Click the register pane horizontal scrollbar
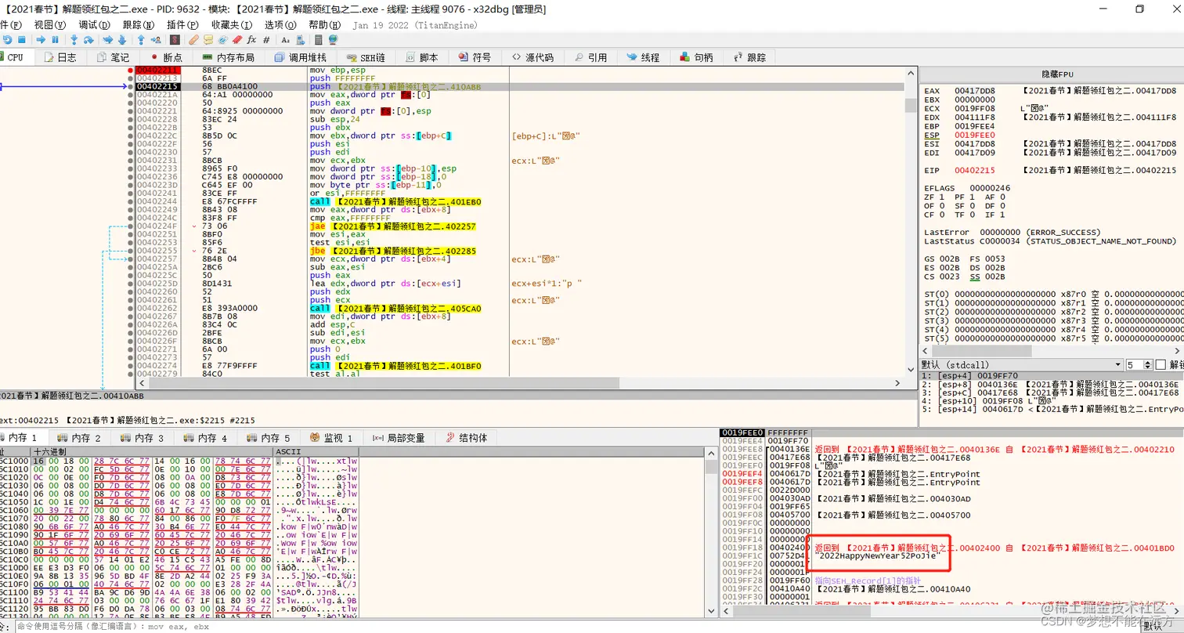 click(x=1052, y=353)
